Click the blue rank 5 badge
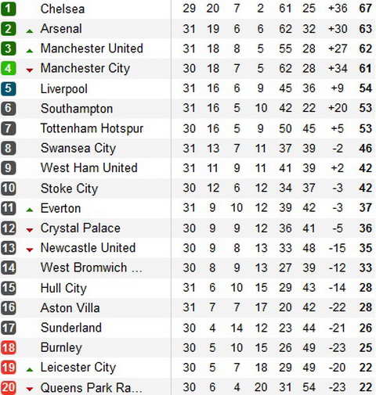This screenshot has height=395, width=376. pos(8,88)
